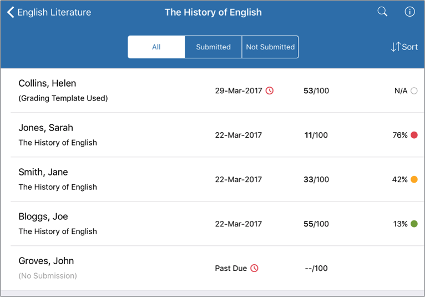
Task: Click the Past Due clock icon
Action: click(x=254, y=268)
